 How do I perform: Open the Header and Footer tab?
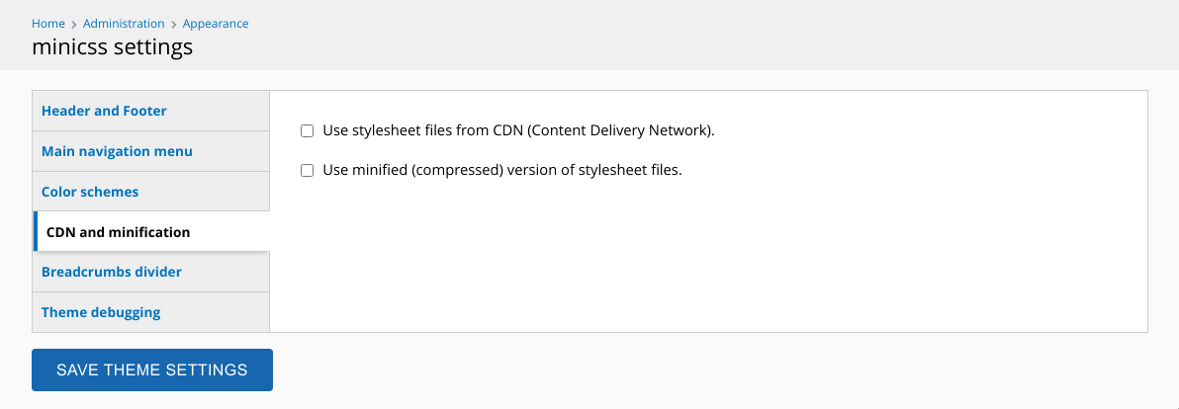coord(150,111)
